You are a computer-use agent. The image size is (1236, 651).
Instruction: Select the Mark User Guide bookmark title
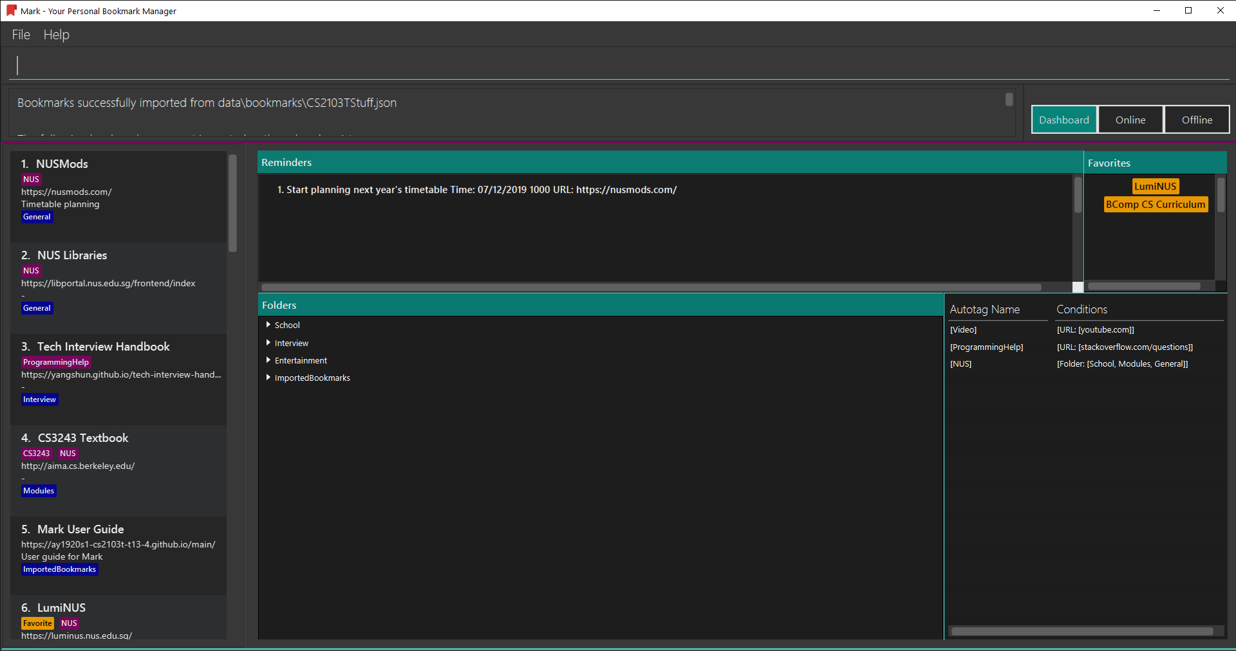tap(80, 529)
